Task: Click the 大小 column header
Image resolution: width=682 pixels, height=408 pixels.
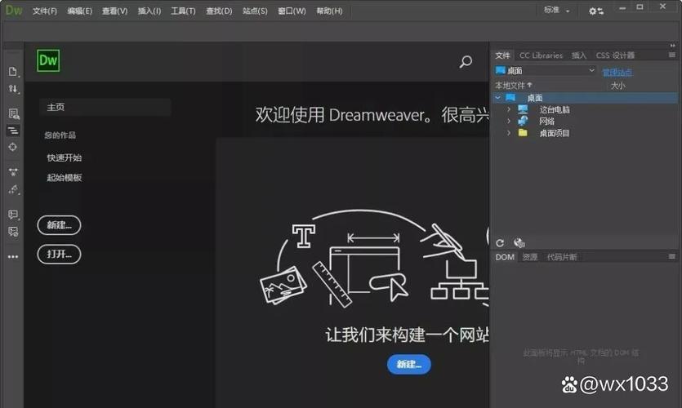Action: point(617,86)
